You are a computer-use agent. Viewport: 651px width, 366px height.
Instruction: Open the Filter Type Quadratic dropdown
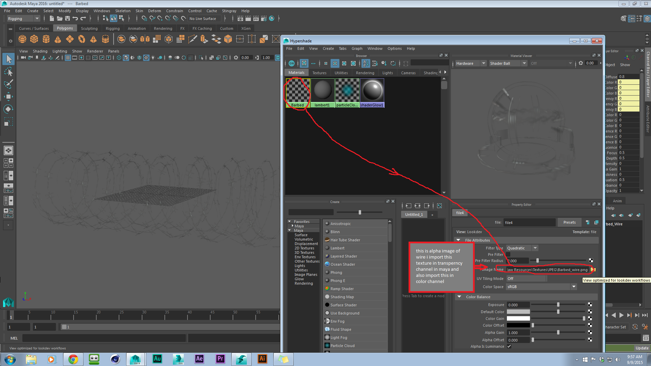click(535, 248)
